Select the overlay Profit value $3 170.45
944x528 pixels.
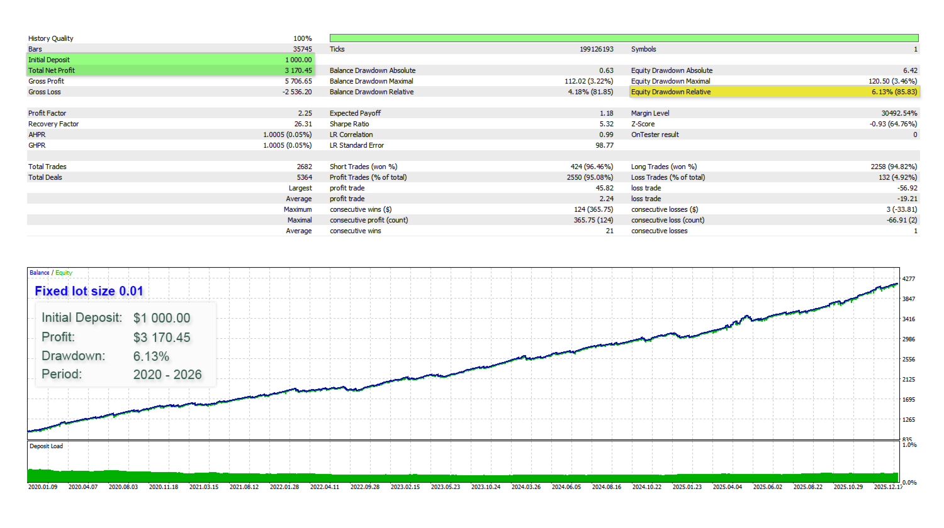pos(162,338)
